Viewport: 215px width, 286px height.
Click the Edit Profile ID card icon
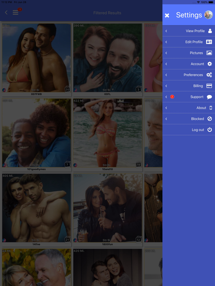pyautogui.click(x=209, y=42)
